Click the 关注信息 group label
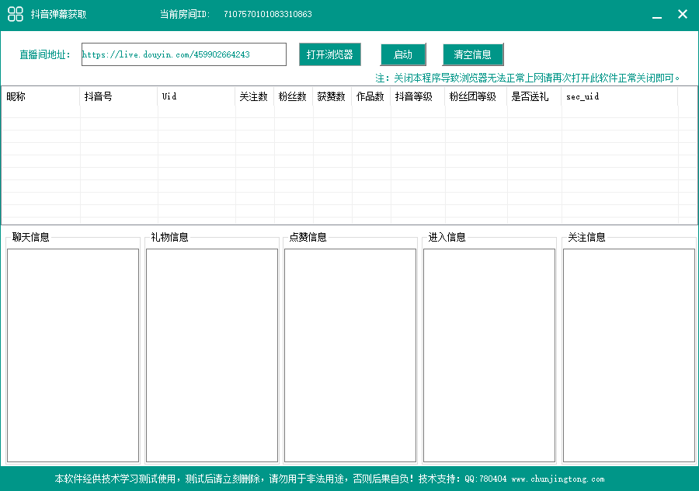The width and height of the screenshot is (699, 491). click(x=586, y=237)
